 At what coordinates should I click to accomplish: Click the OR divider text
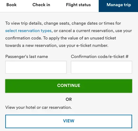(69, 99)
